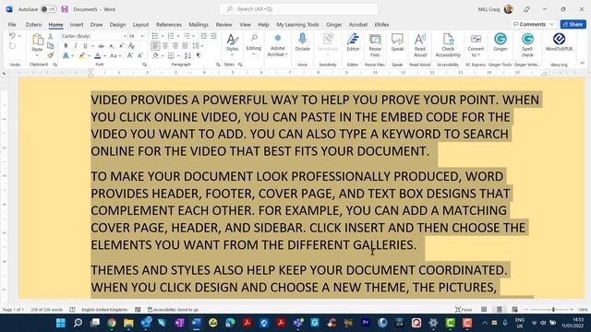Screen dimensions: 591x332
Task: Expand the bullets list dropdown arrow
Action: tap(163, 36)
